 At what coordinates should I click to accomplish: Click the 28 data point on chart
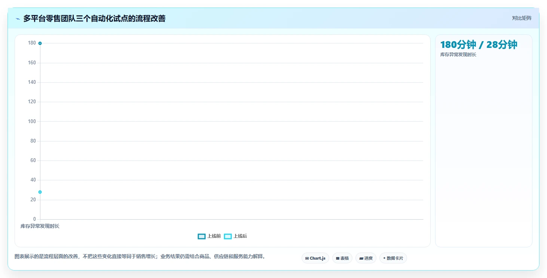pyautogui.click(x=40, y=192)
